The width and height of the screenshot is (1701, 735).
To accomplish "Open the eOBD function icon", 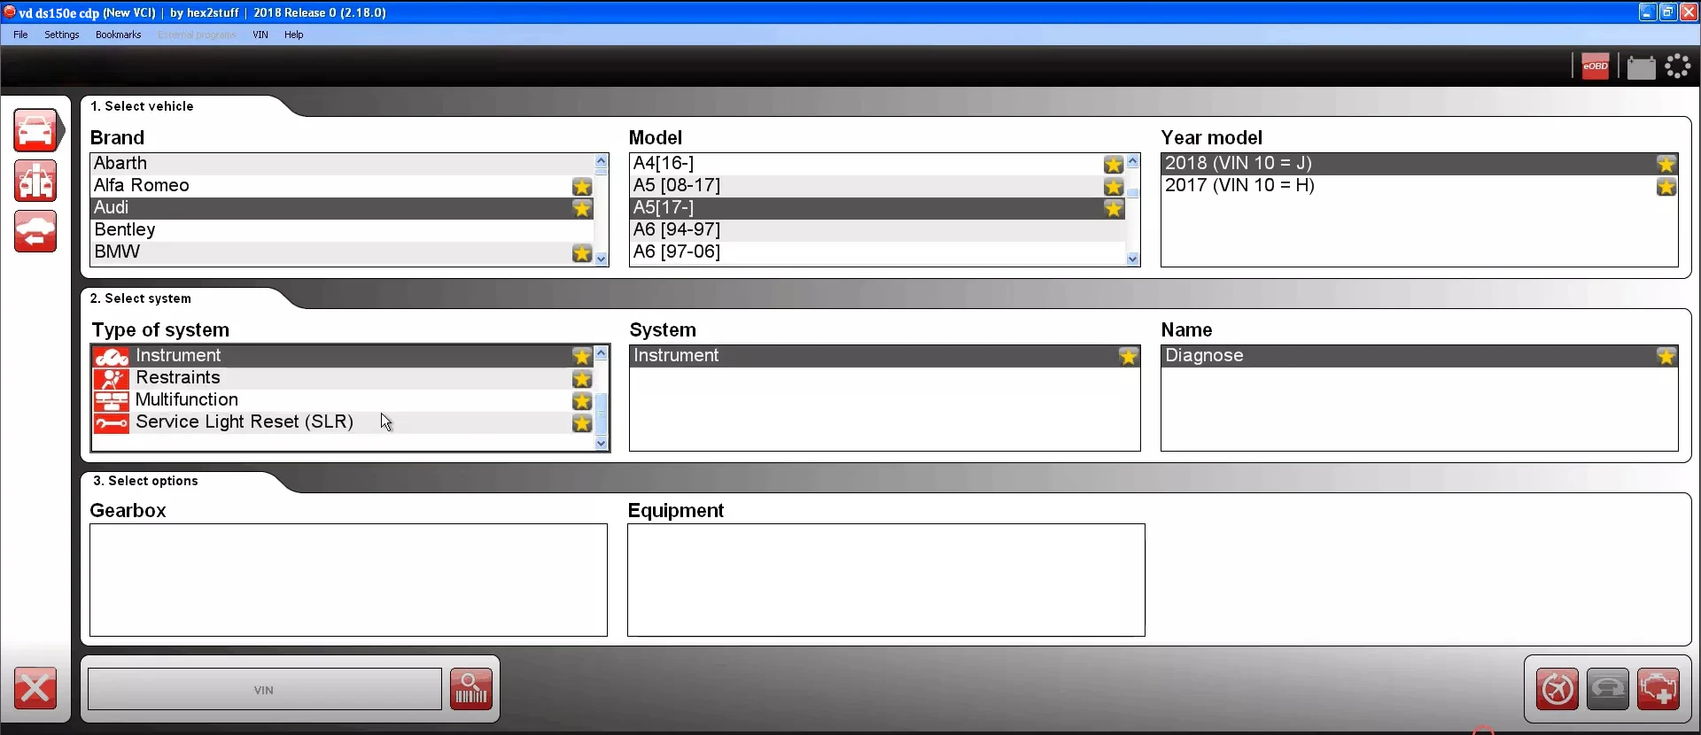I will 1595,66.
